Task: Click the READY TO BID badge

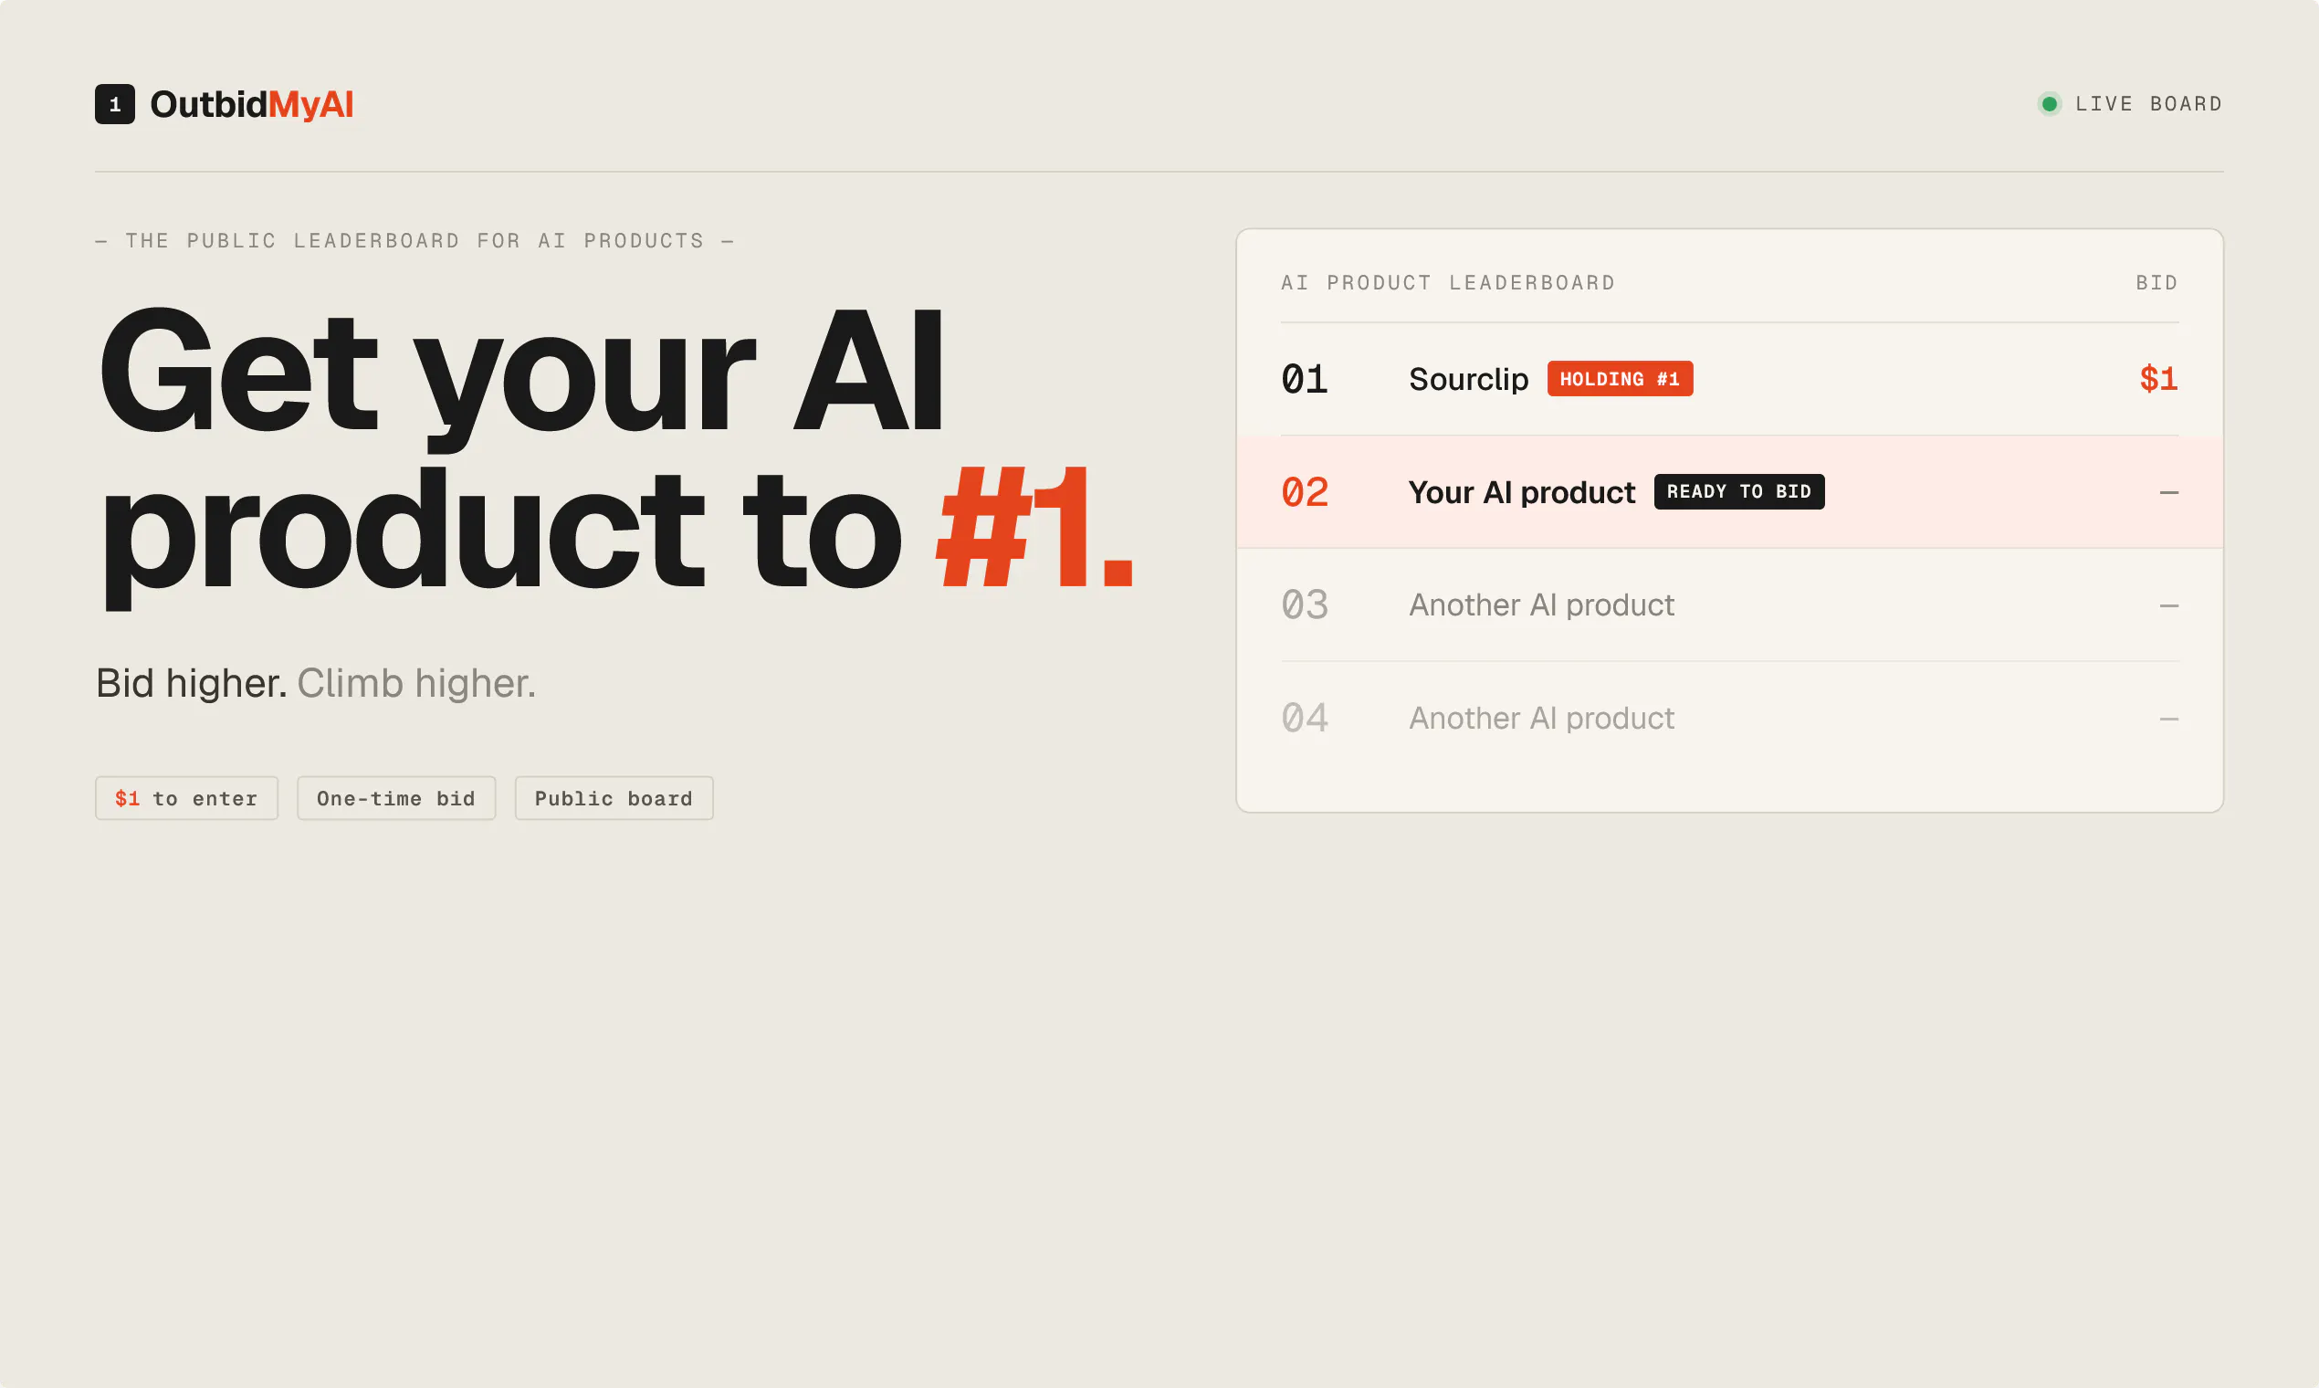Action: [1739, 492]
